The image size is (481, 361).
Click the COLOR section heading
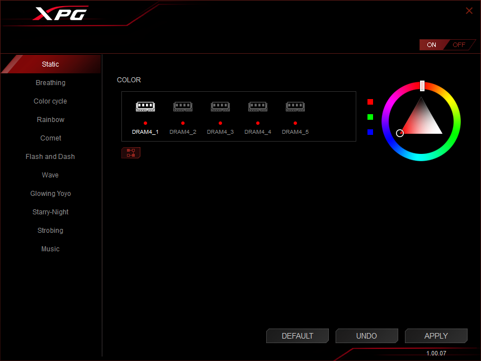pos(129,80)
